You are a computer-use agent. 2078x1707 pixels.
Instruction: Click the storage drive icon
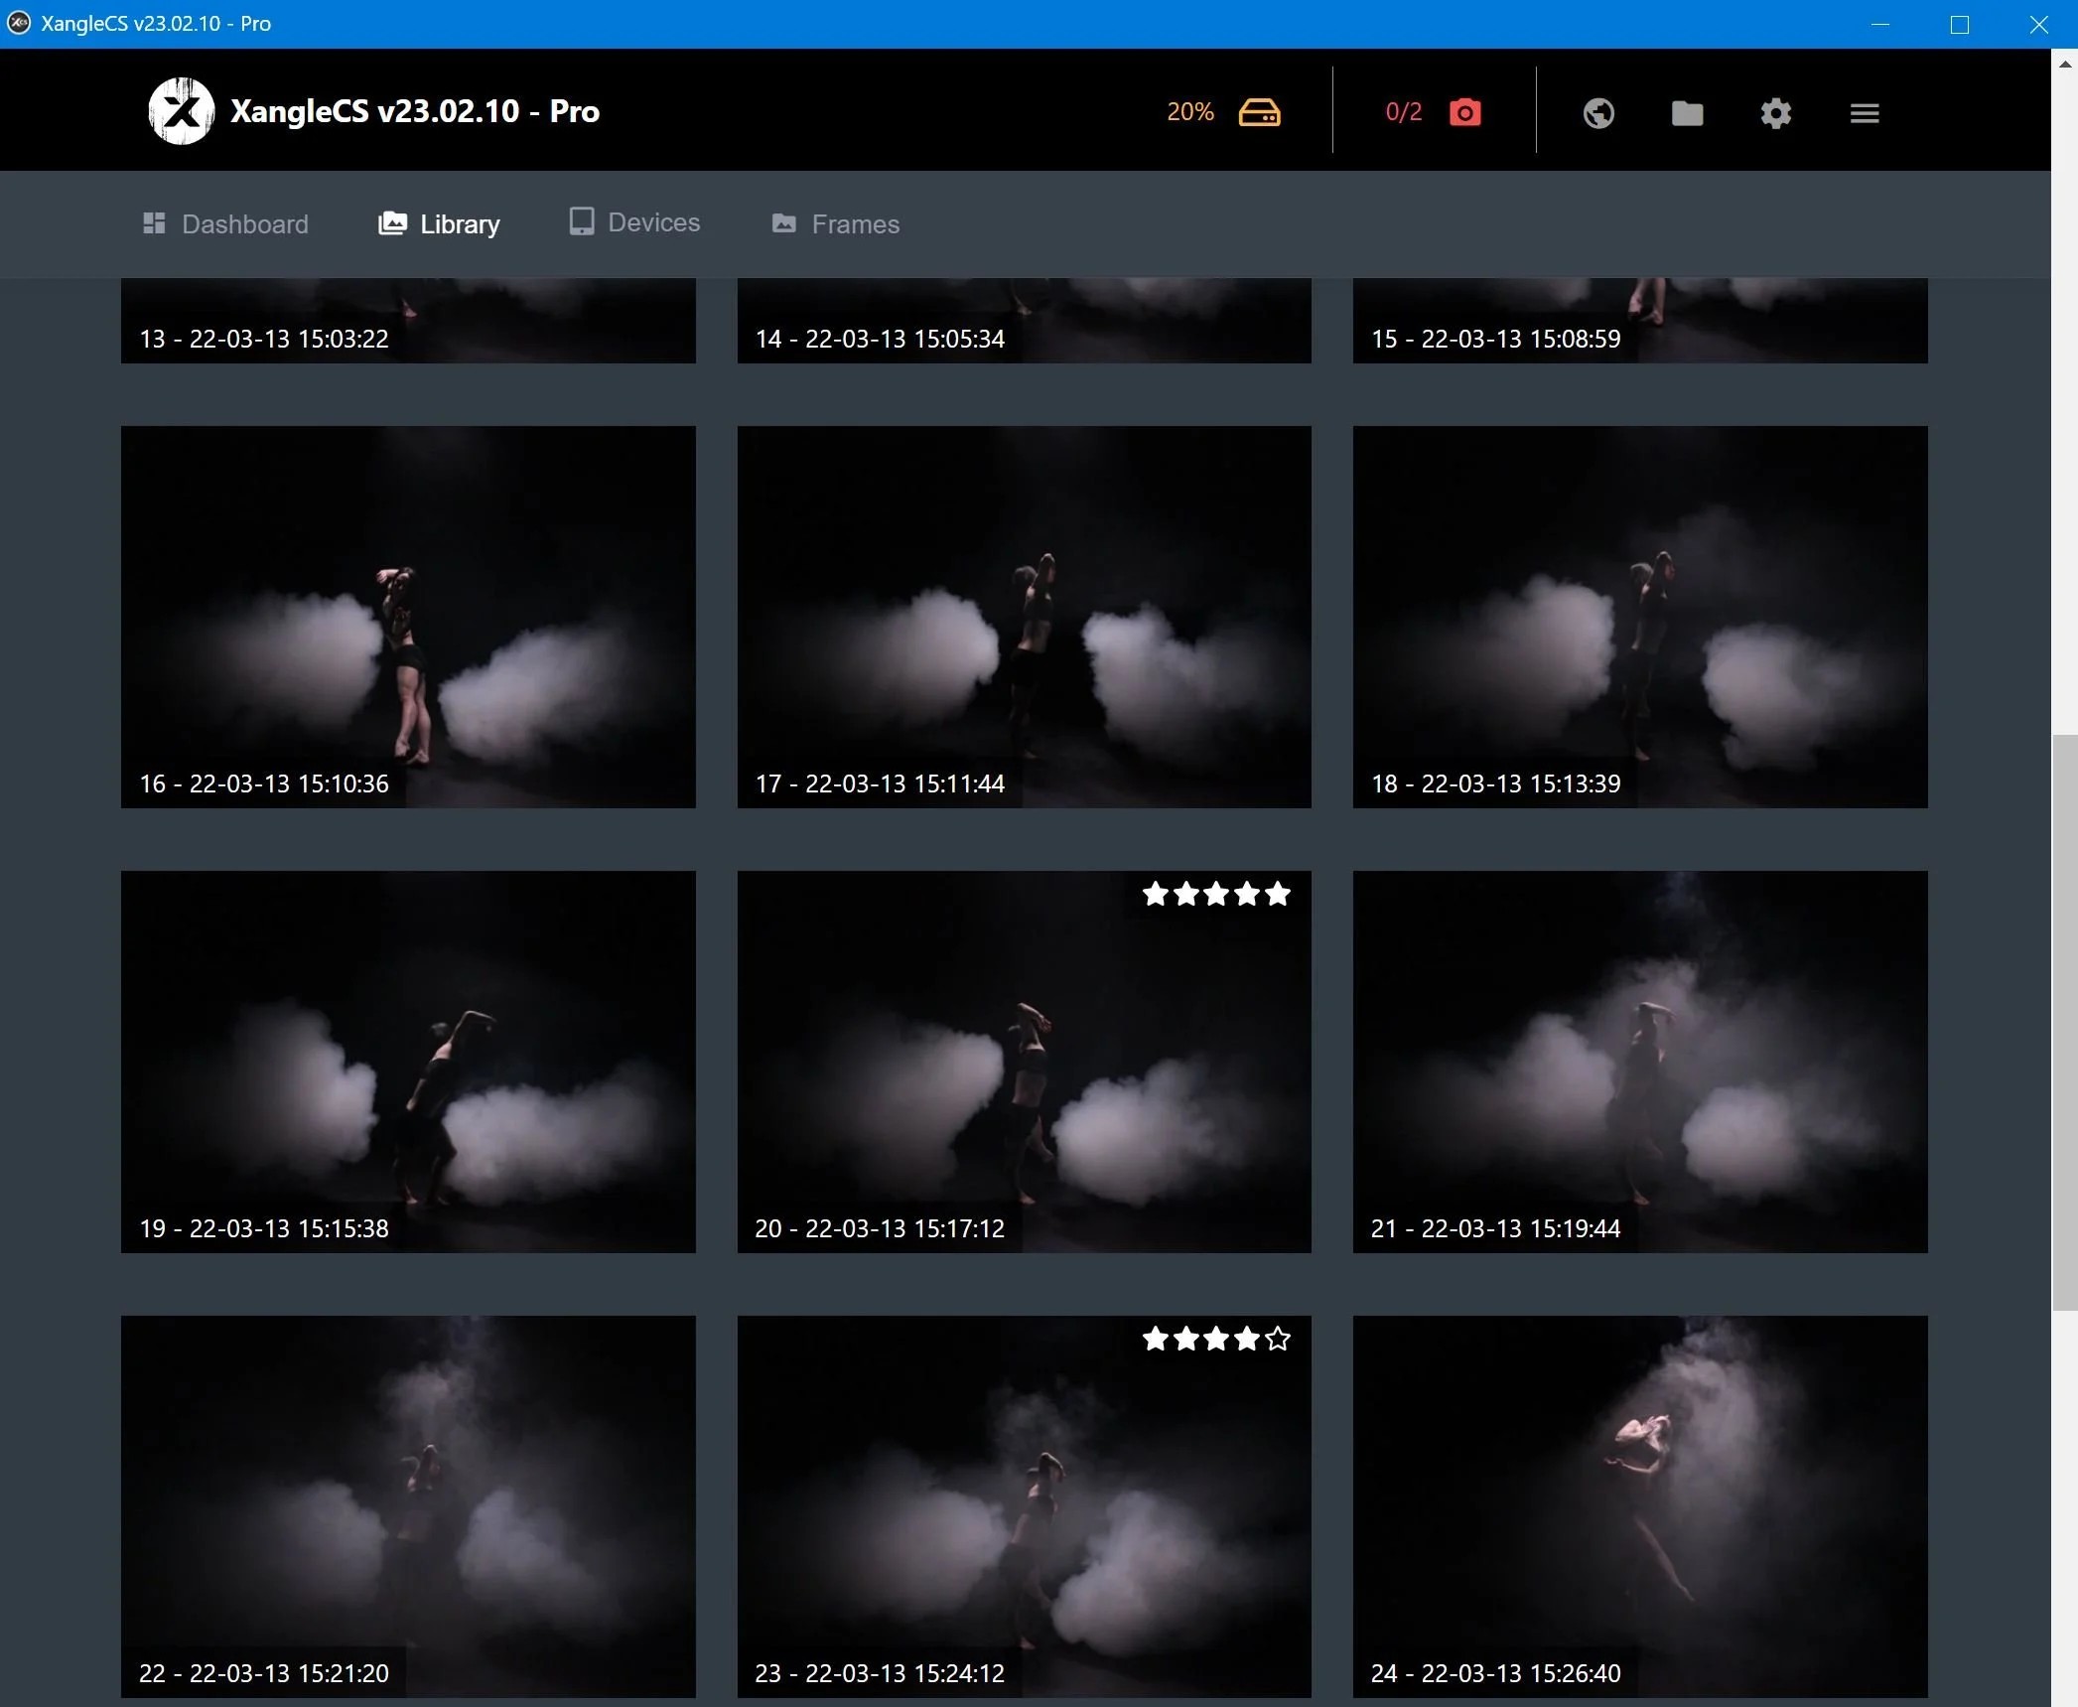point(1259,112)
